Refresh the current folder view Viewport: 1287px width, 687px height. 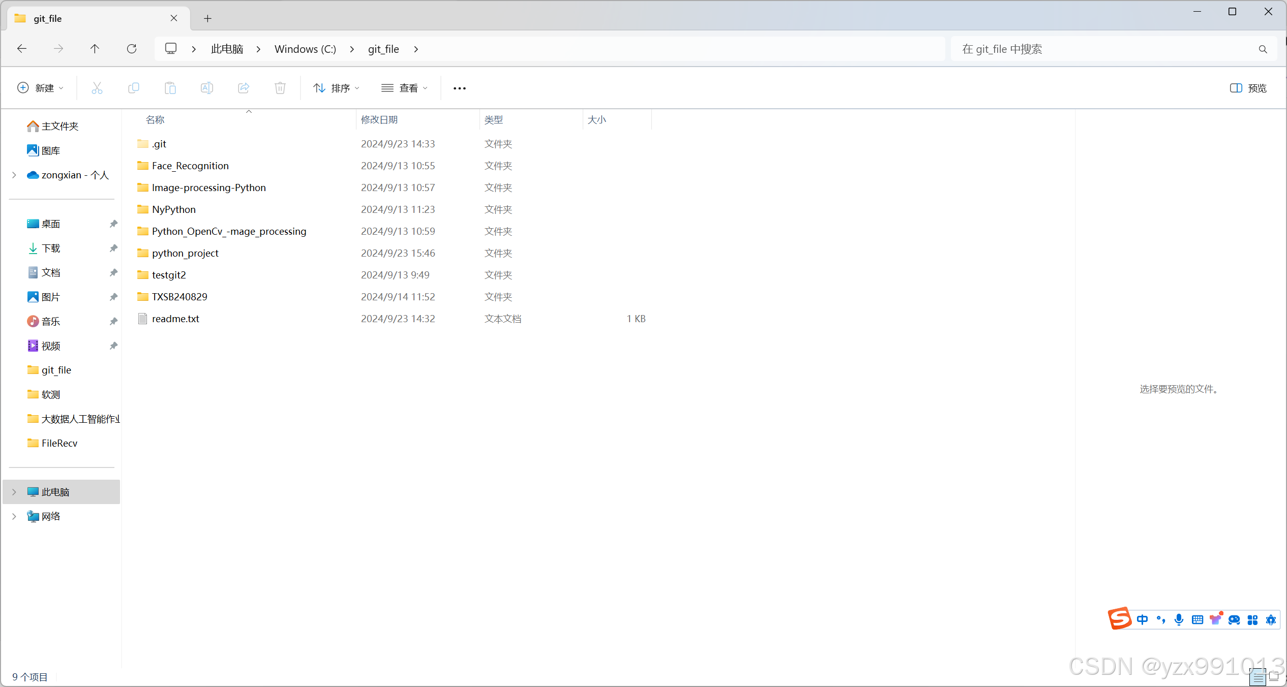click(x=132, y=49)
